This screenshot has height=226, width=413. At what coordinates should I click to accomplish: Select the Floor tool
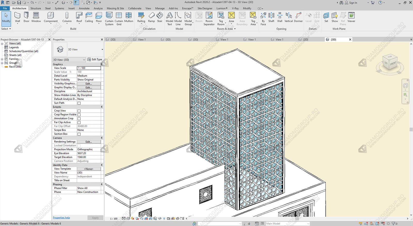99,18
